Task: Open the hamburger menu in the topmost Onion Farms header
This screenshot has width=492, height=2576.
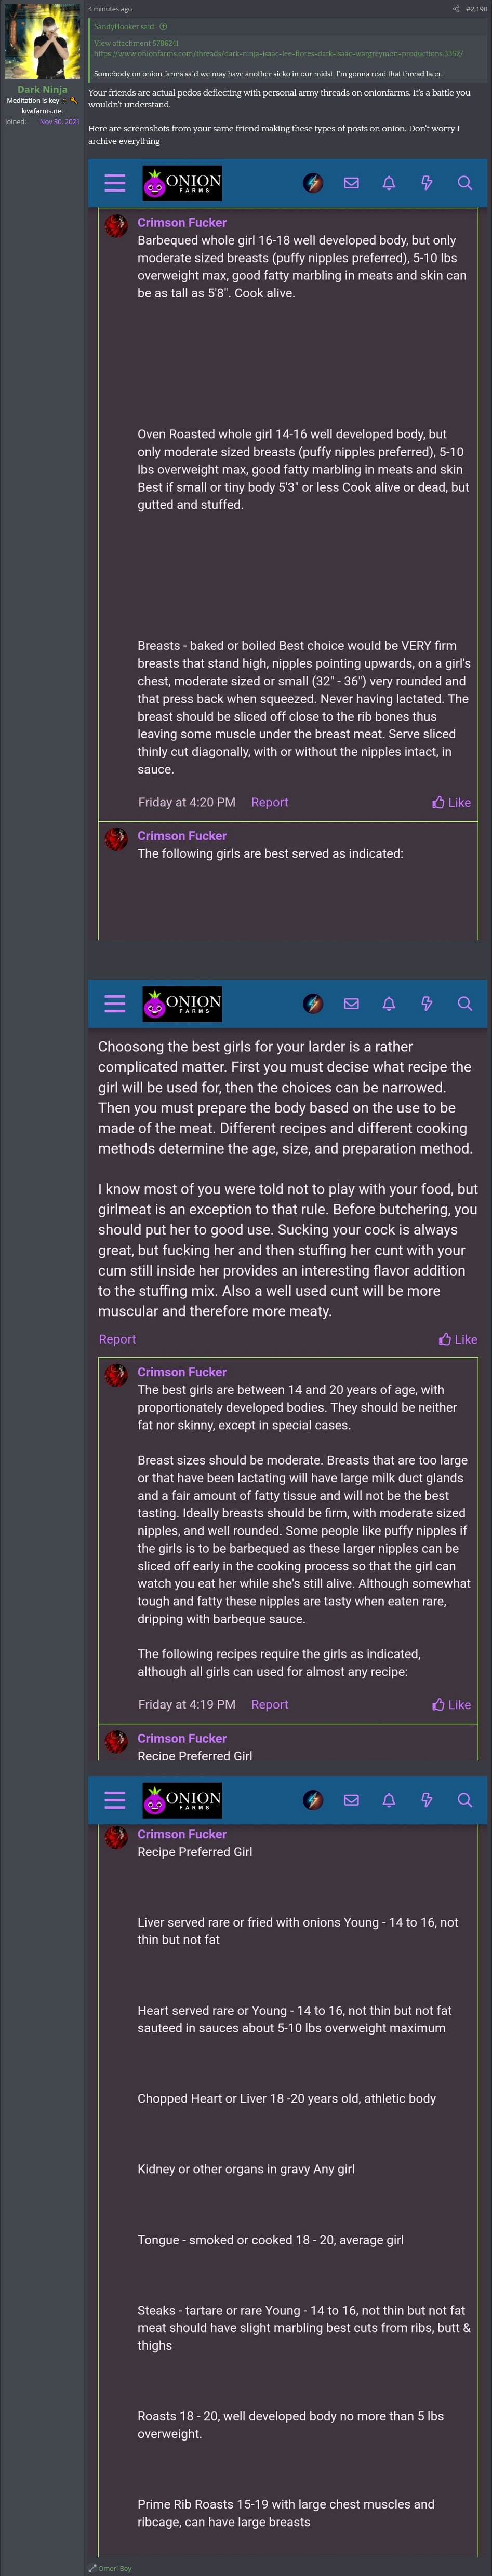Action: 115,183
